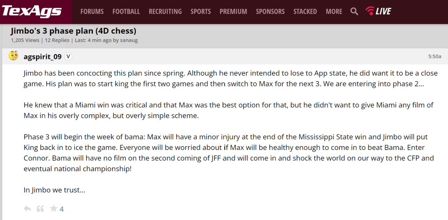
Task: Click the surprised emoji avatar beside agspirit_09
Action: click(x=14, y=56)
